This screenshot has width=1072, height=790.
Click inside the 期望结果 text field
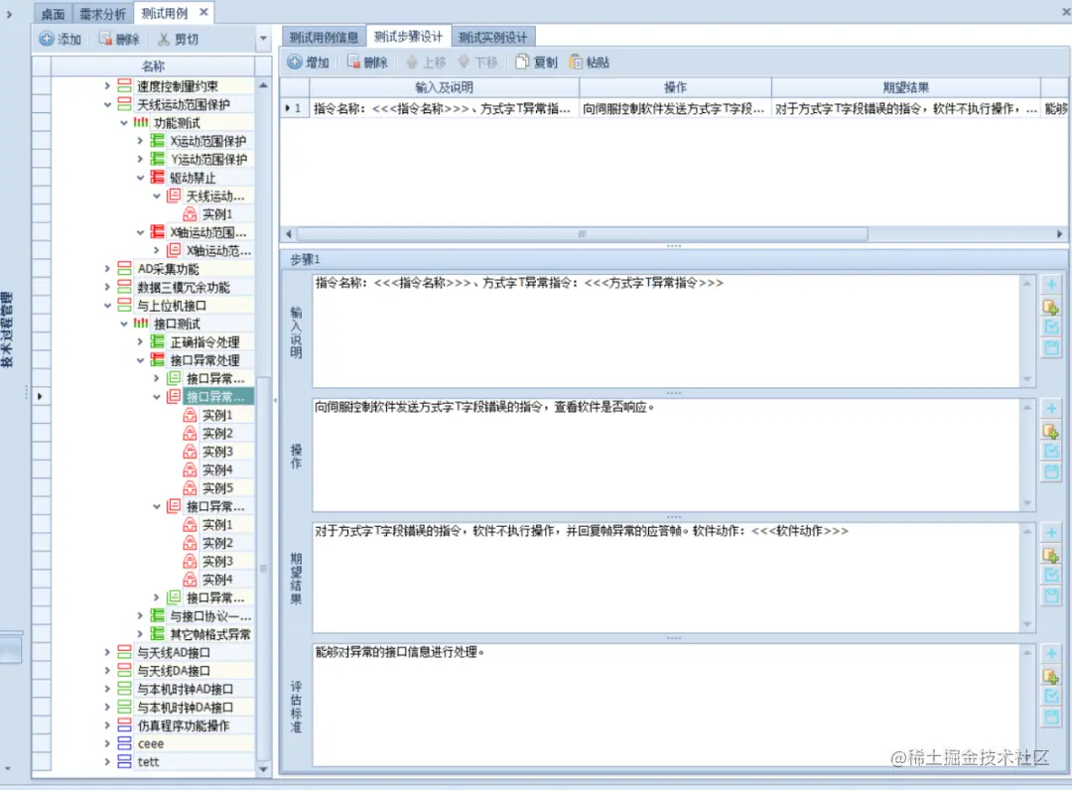coord(668,578)
